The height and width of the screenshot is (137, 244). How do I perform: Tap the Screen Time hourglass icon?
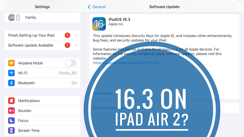point(11,130)
